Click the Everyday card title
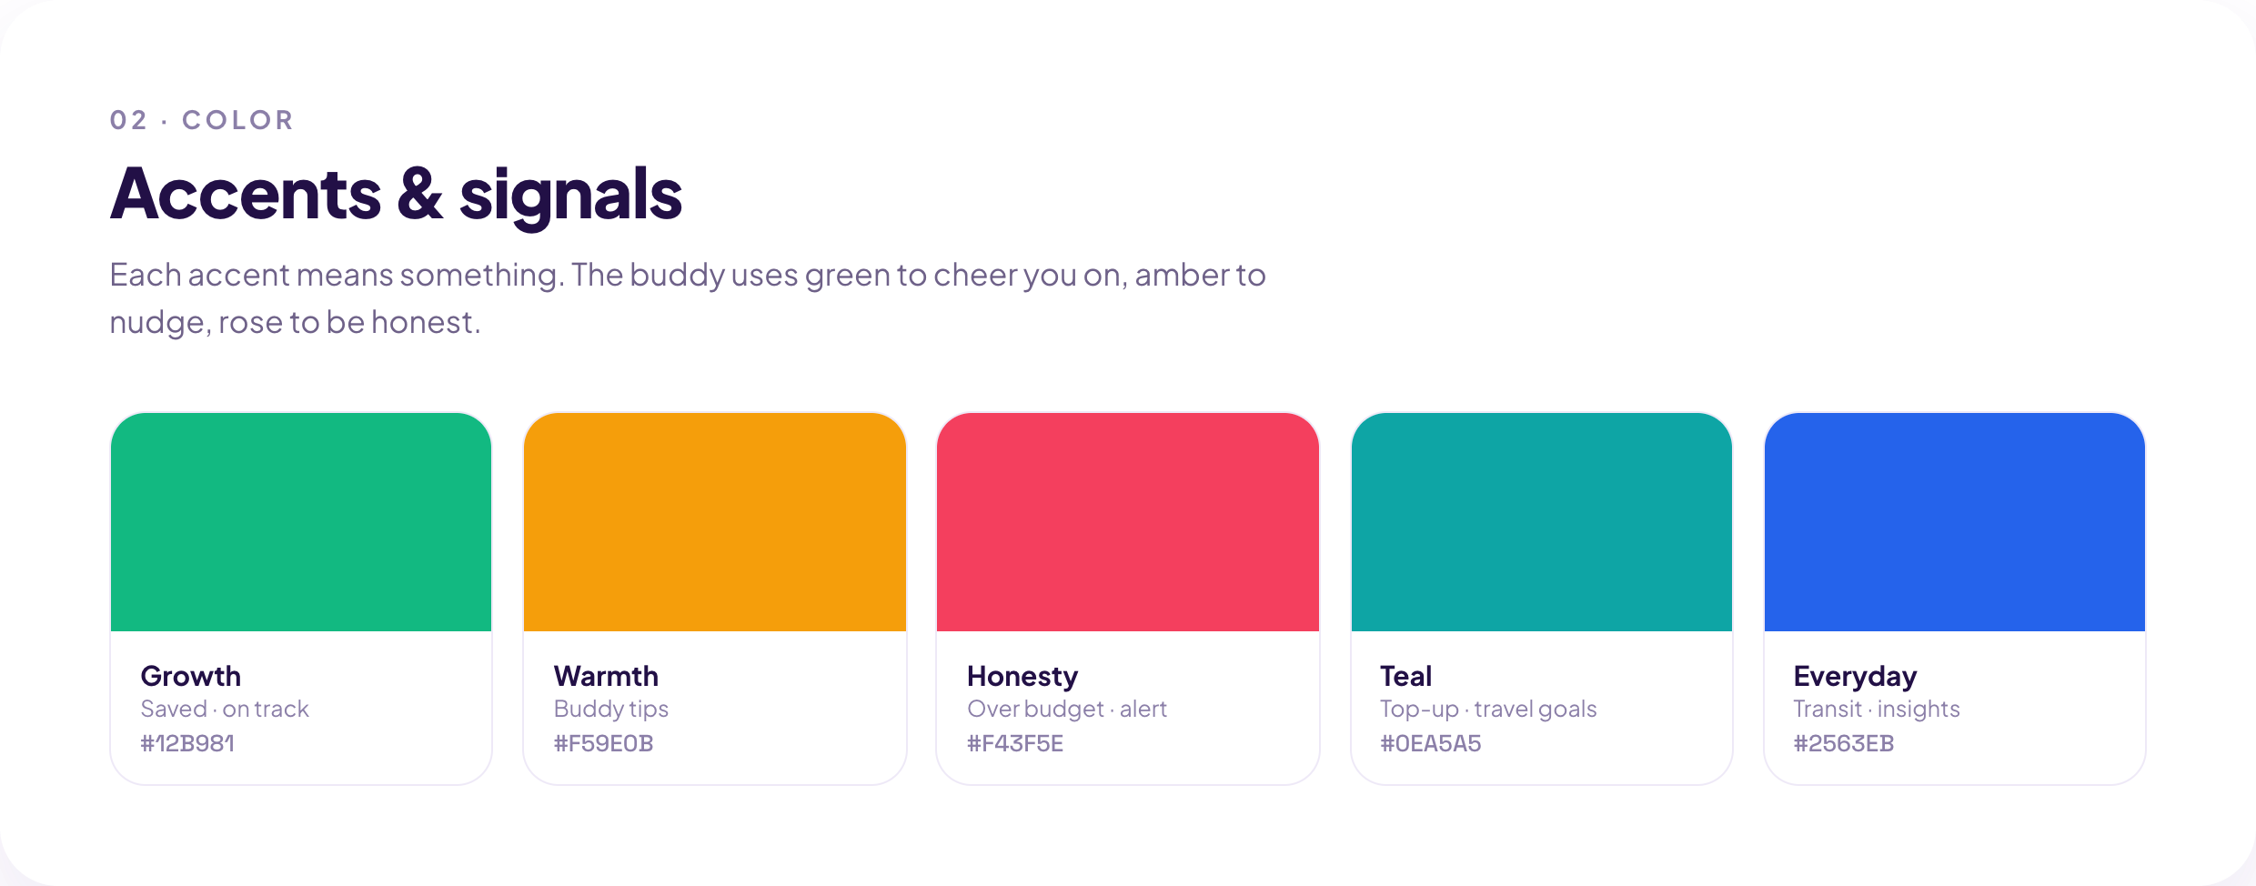This screenshot has height=886, width=2256. pyautogui.click(x=1855, y=677)
